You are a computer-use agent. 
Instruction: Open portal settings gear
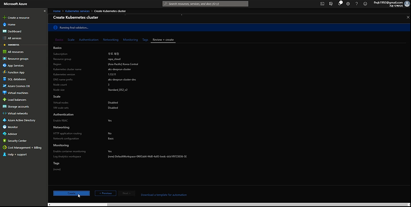tap(348, 4)
